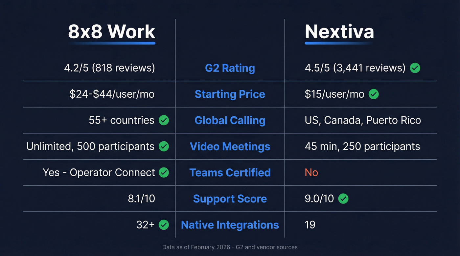Select the checkmark next to 9.0/10 support score
The width and height of the screenshot is (460, 256).
click(x=344, y=199)
